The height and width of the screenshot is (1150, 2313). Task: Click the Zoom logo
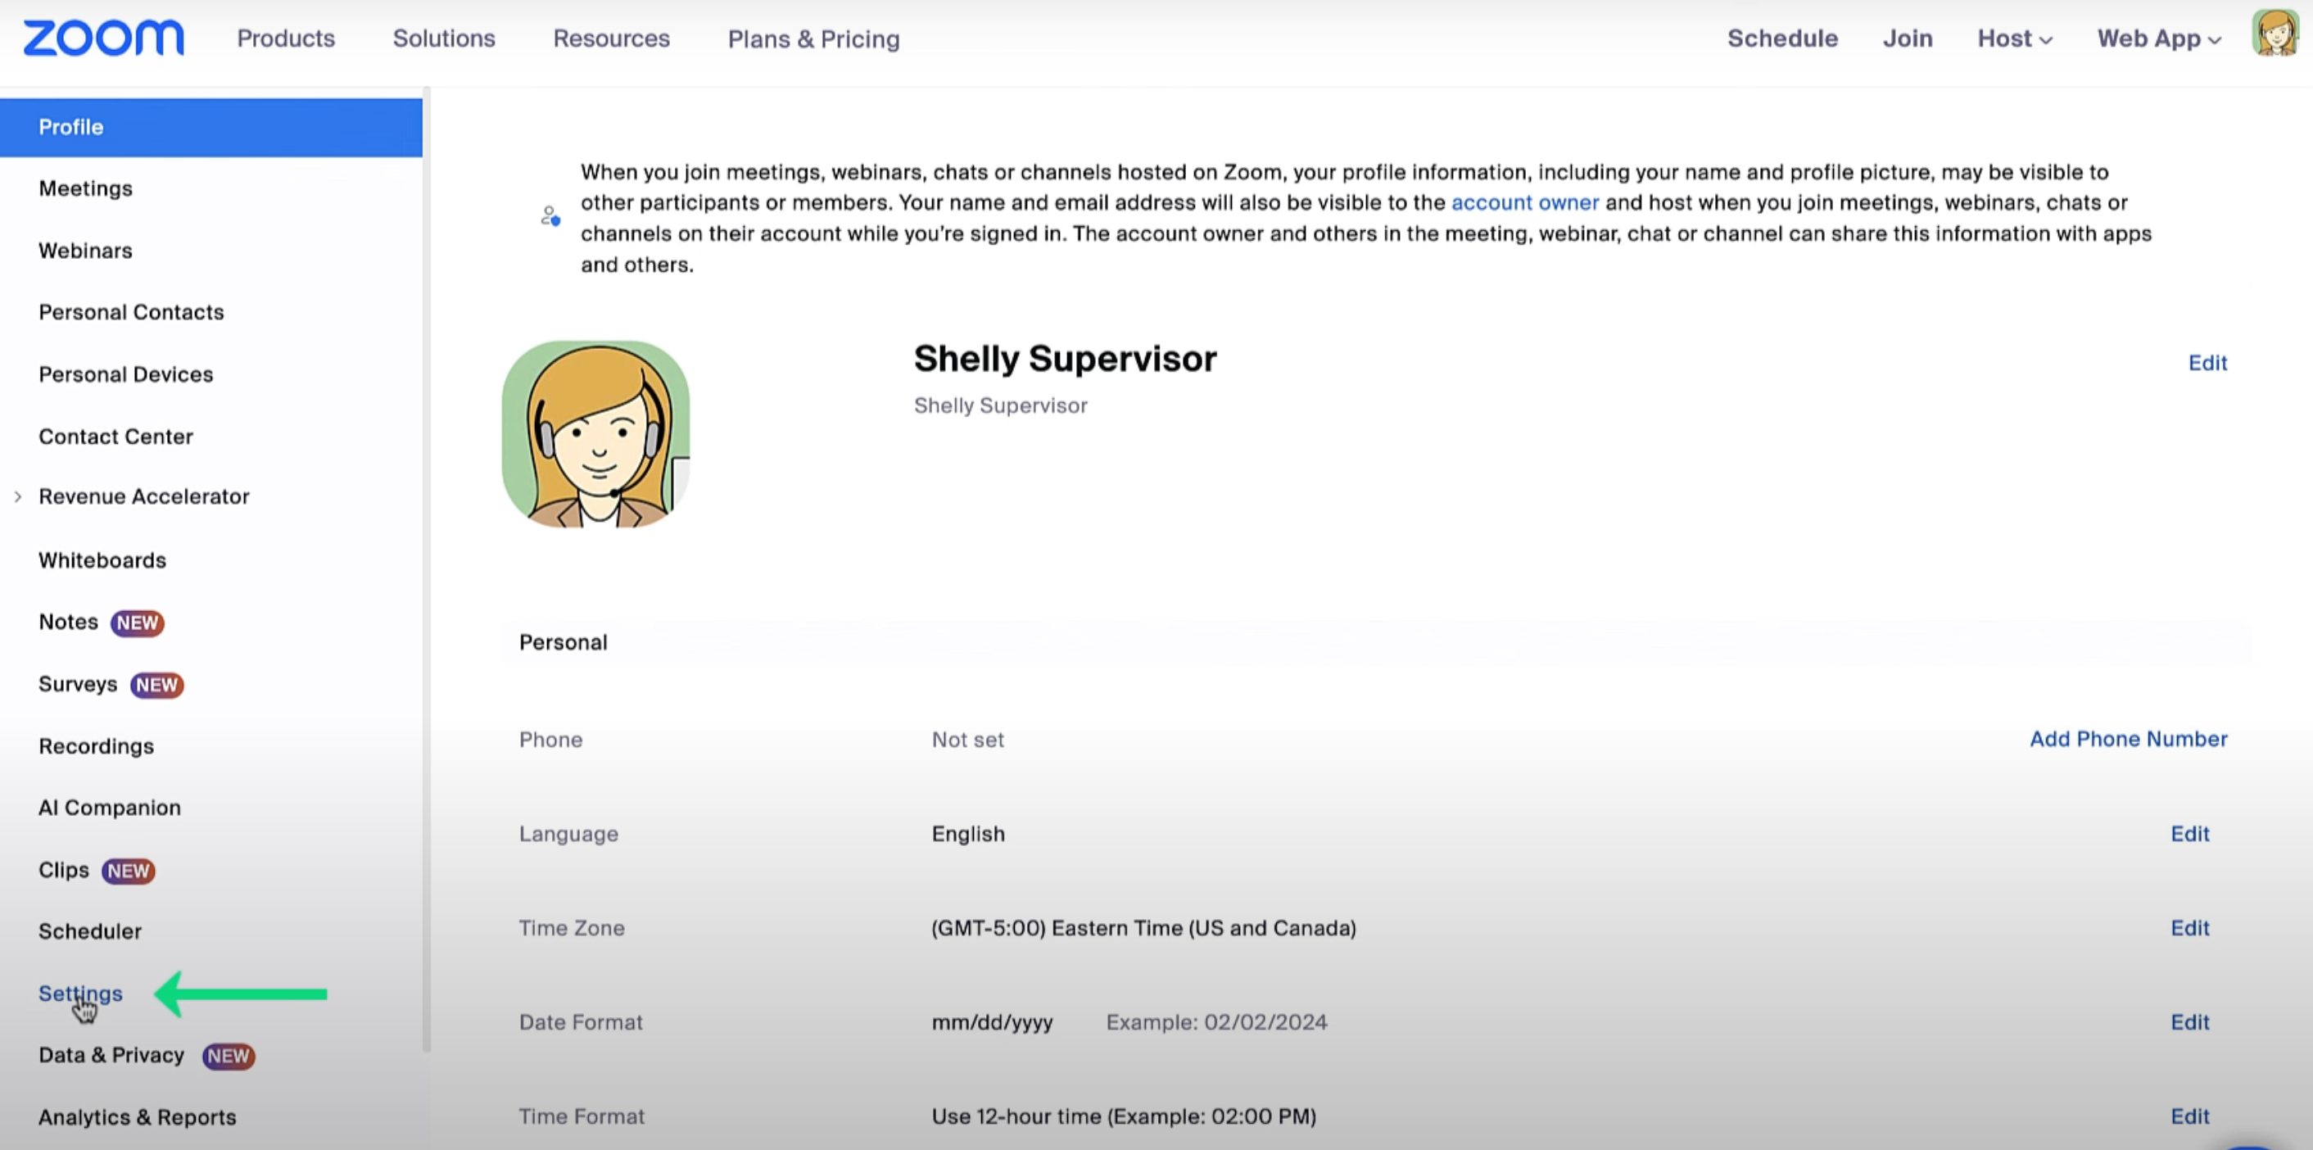click(x=103, y=38)
